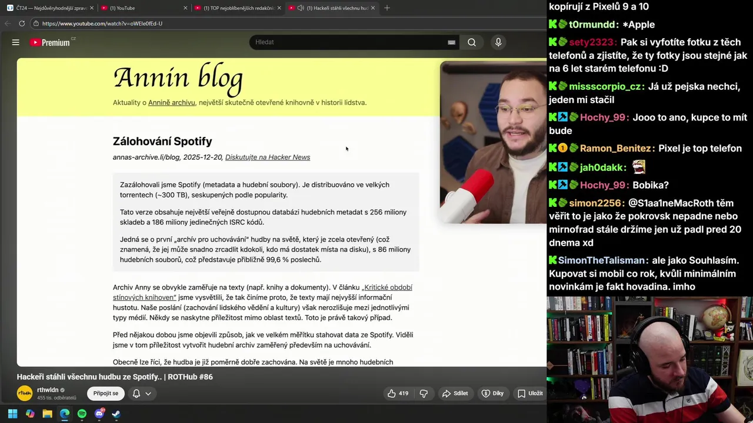
Task: Click the Zálohování Spotify heading
Action: (x=162, y=141)
